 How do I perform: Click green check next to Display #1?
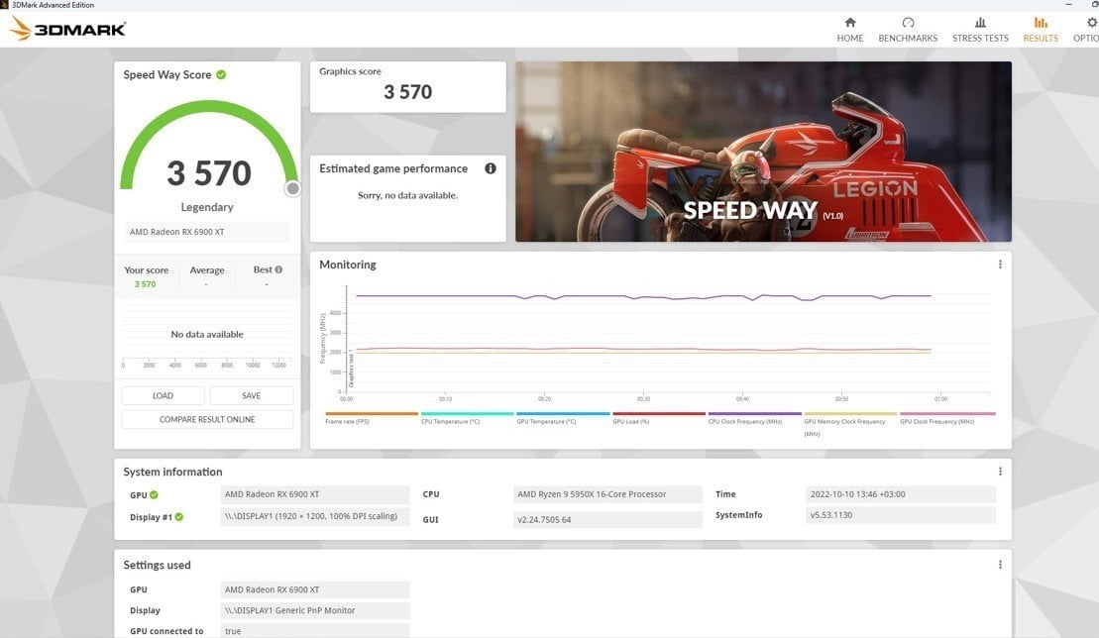pos(178,517)
